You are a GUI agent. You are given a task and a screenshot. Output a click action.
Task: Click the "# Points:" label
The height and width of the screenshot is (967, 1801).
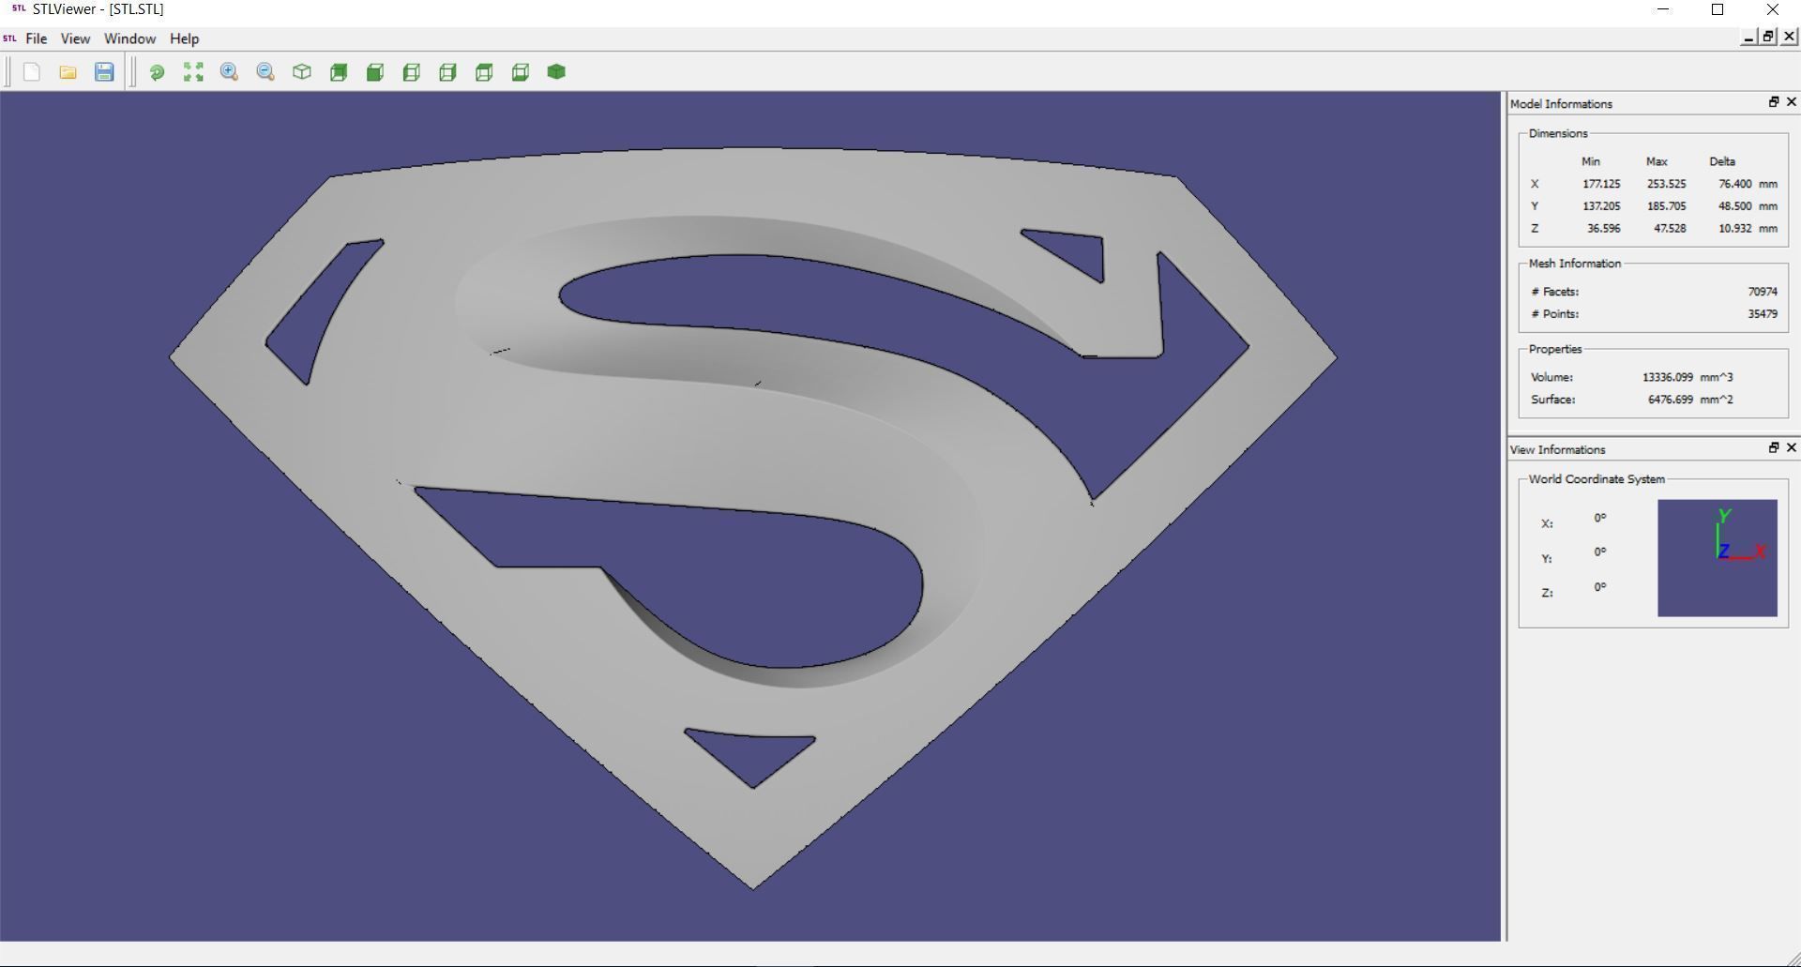point(1555,314)
